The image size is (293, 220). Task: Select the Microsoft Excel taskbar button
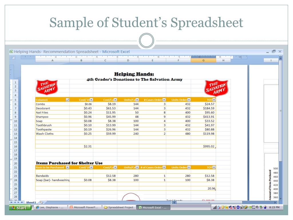pos(154,207)
